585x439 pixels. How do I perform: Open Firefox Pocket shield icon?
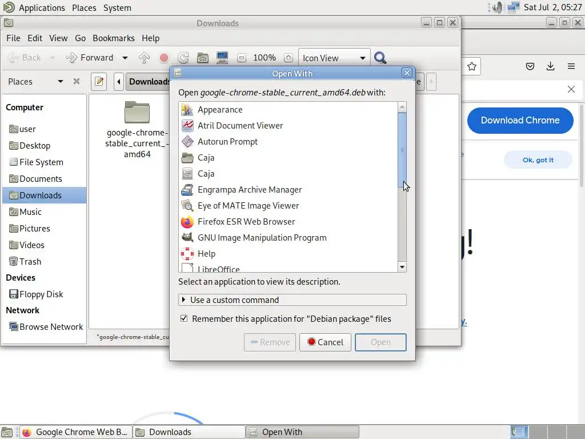530,67
